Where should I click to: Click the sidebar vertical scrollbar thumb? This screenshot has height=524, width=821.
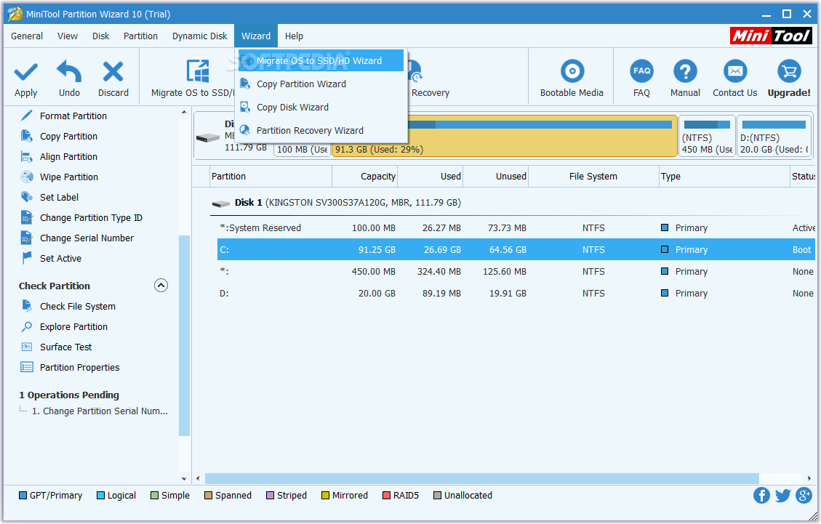click(184, 336)
